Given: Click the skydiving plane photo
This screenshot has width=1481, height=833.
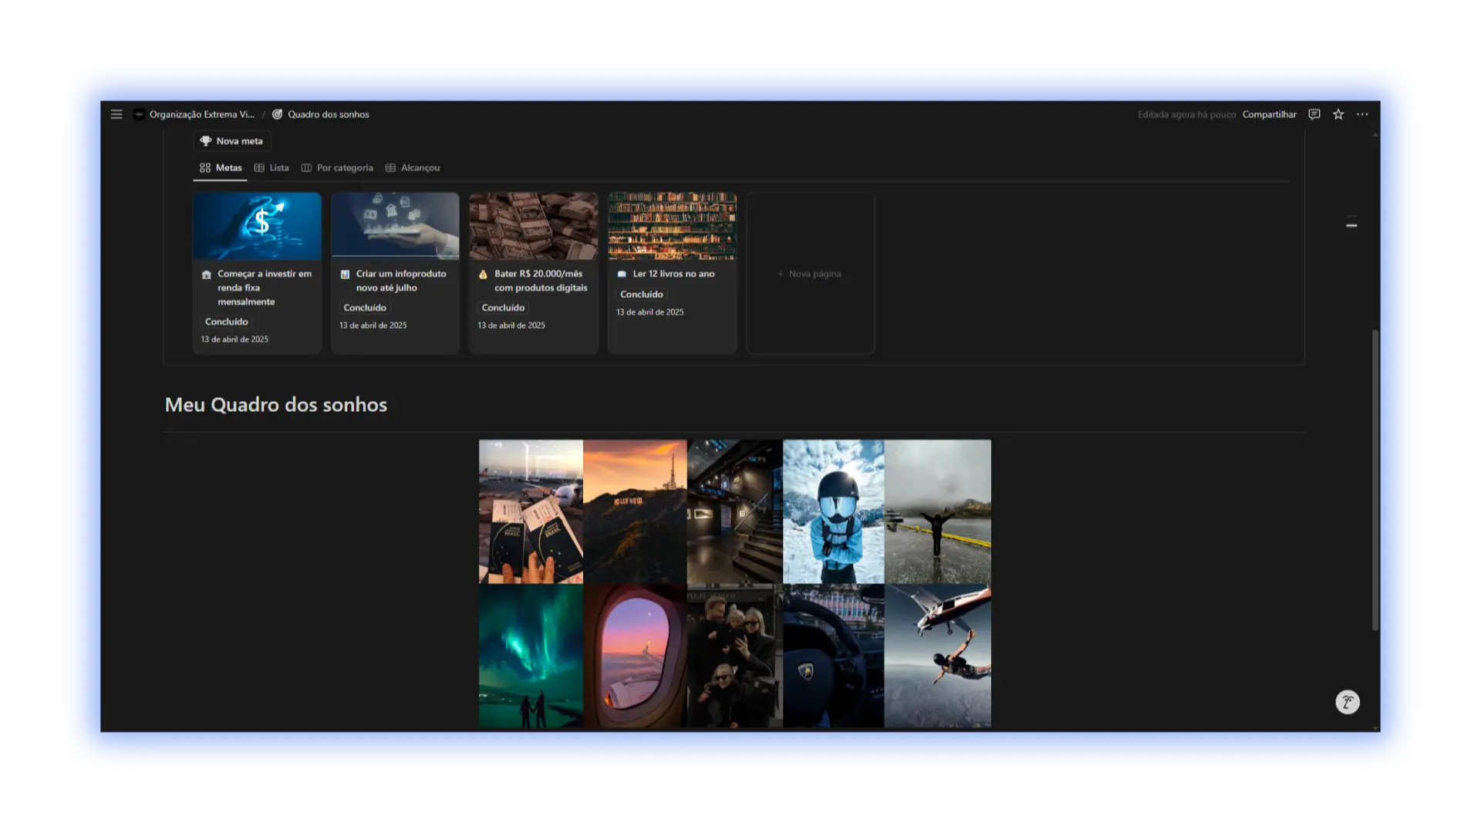Looking at the screenshot, I should pyautogui.click(x=937, y=656).
